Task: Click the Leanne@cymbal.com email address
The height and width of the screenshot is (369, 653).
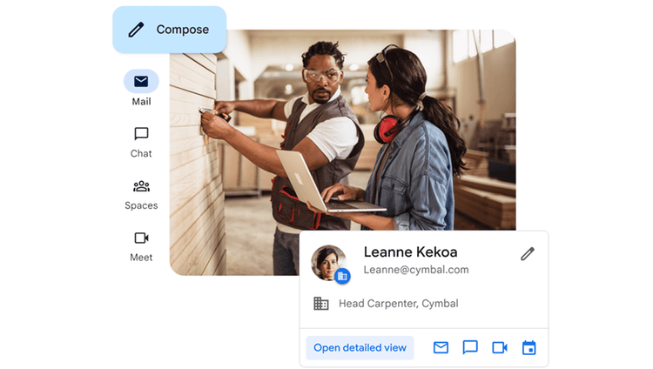Action: click(415, 270)
